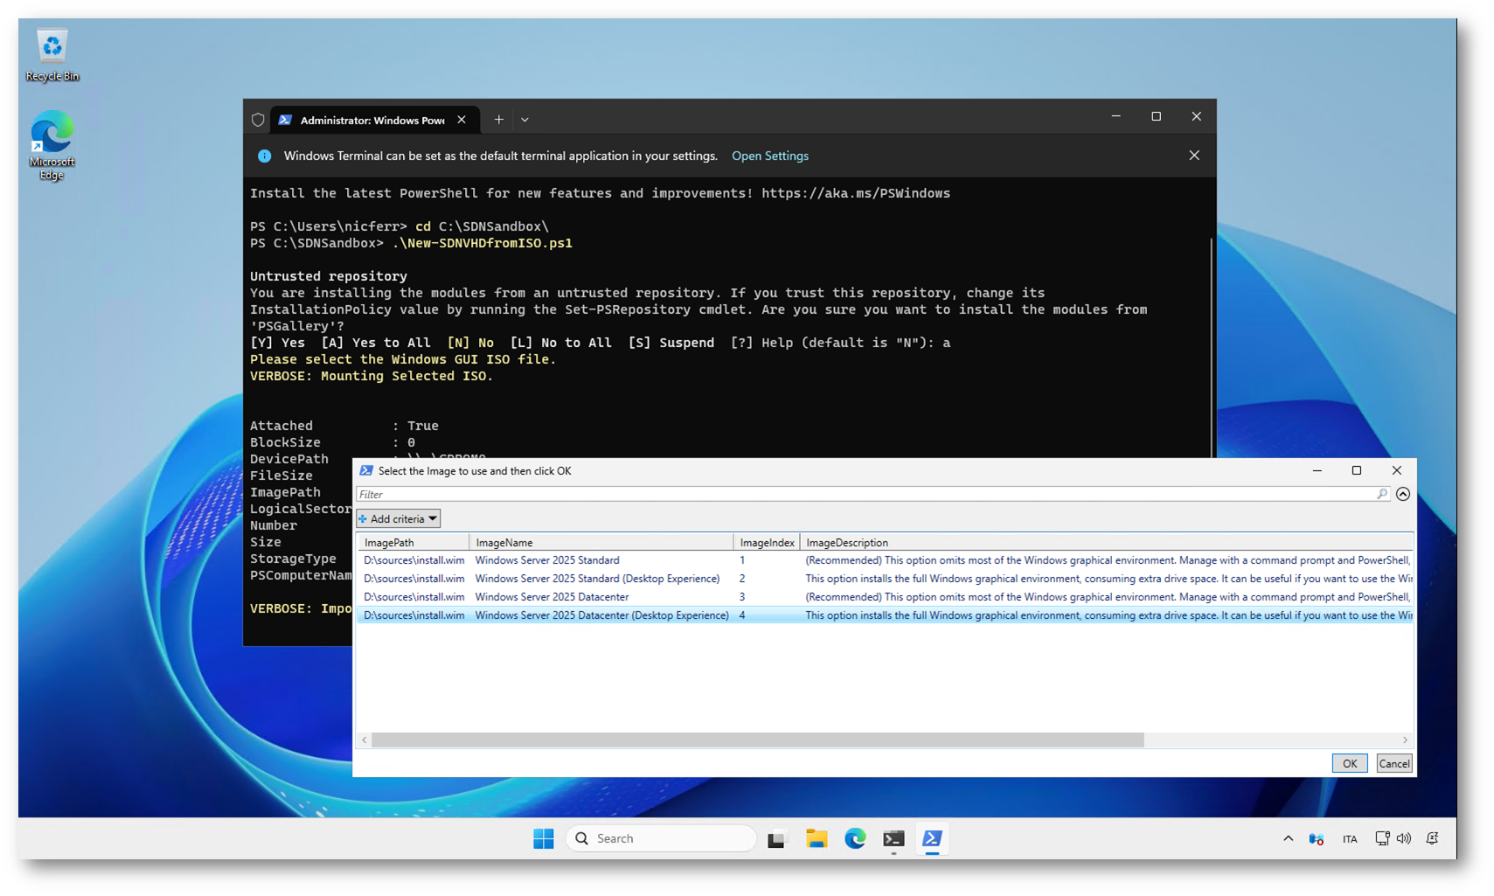Show hidden system tray icons
This screenshot has width=1494, height=896.
(x=1288, y=838)
